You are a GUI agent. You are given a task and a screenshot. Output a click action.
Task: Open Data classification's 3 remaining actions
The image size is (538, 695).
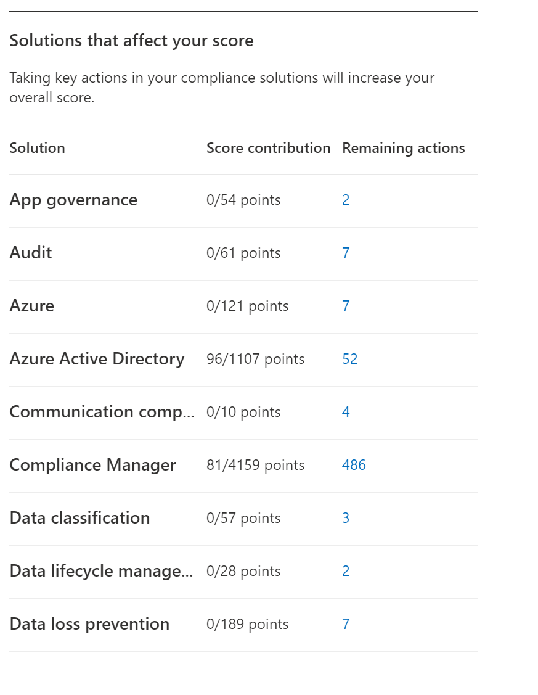point(346,518)
